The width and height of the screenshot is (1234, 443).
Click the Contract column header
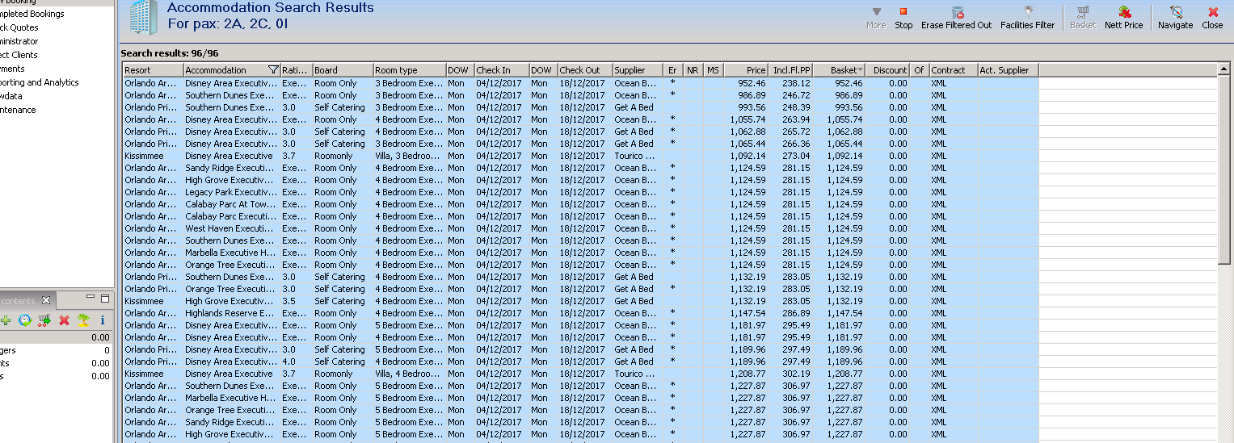[954, 70]
